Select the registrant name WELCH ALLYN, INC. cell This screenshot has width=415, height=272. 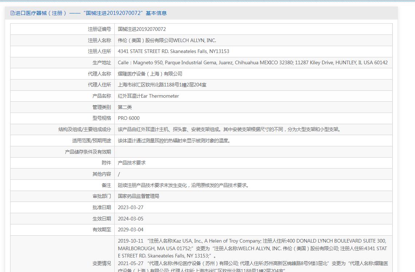click(167, 40)
